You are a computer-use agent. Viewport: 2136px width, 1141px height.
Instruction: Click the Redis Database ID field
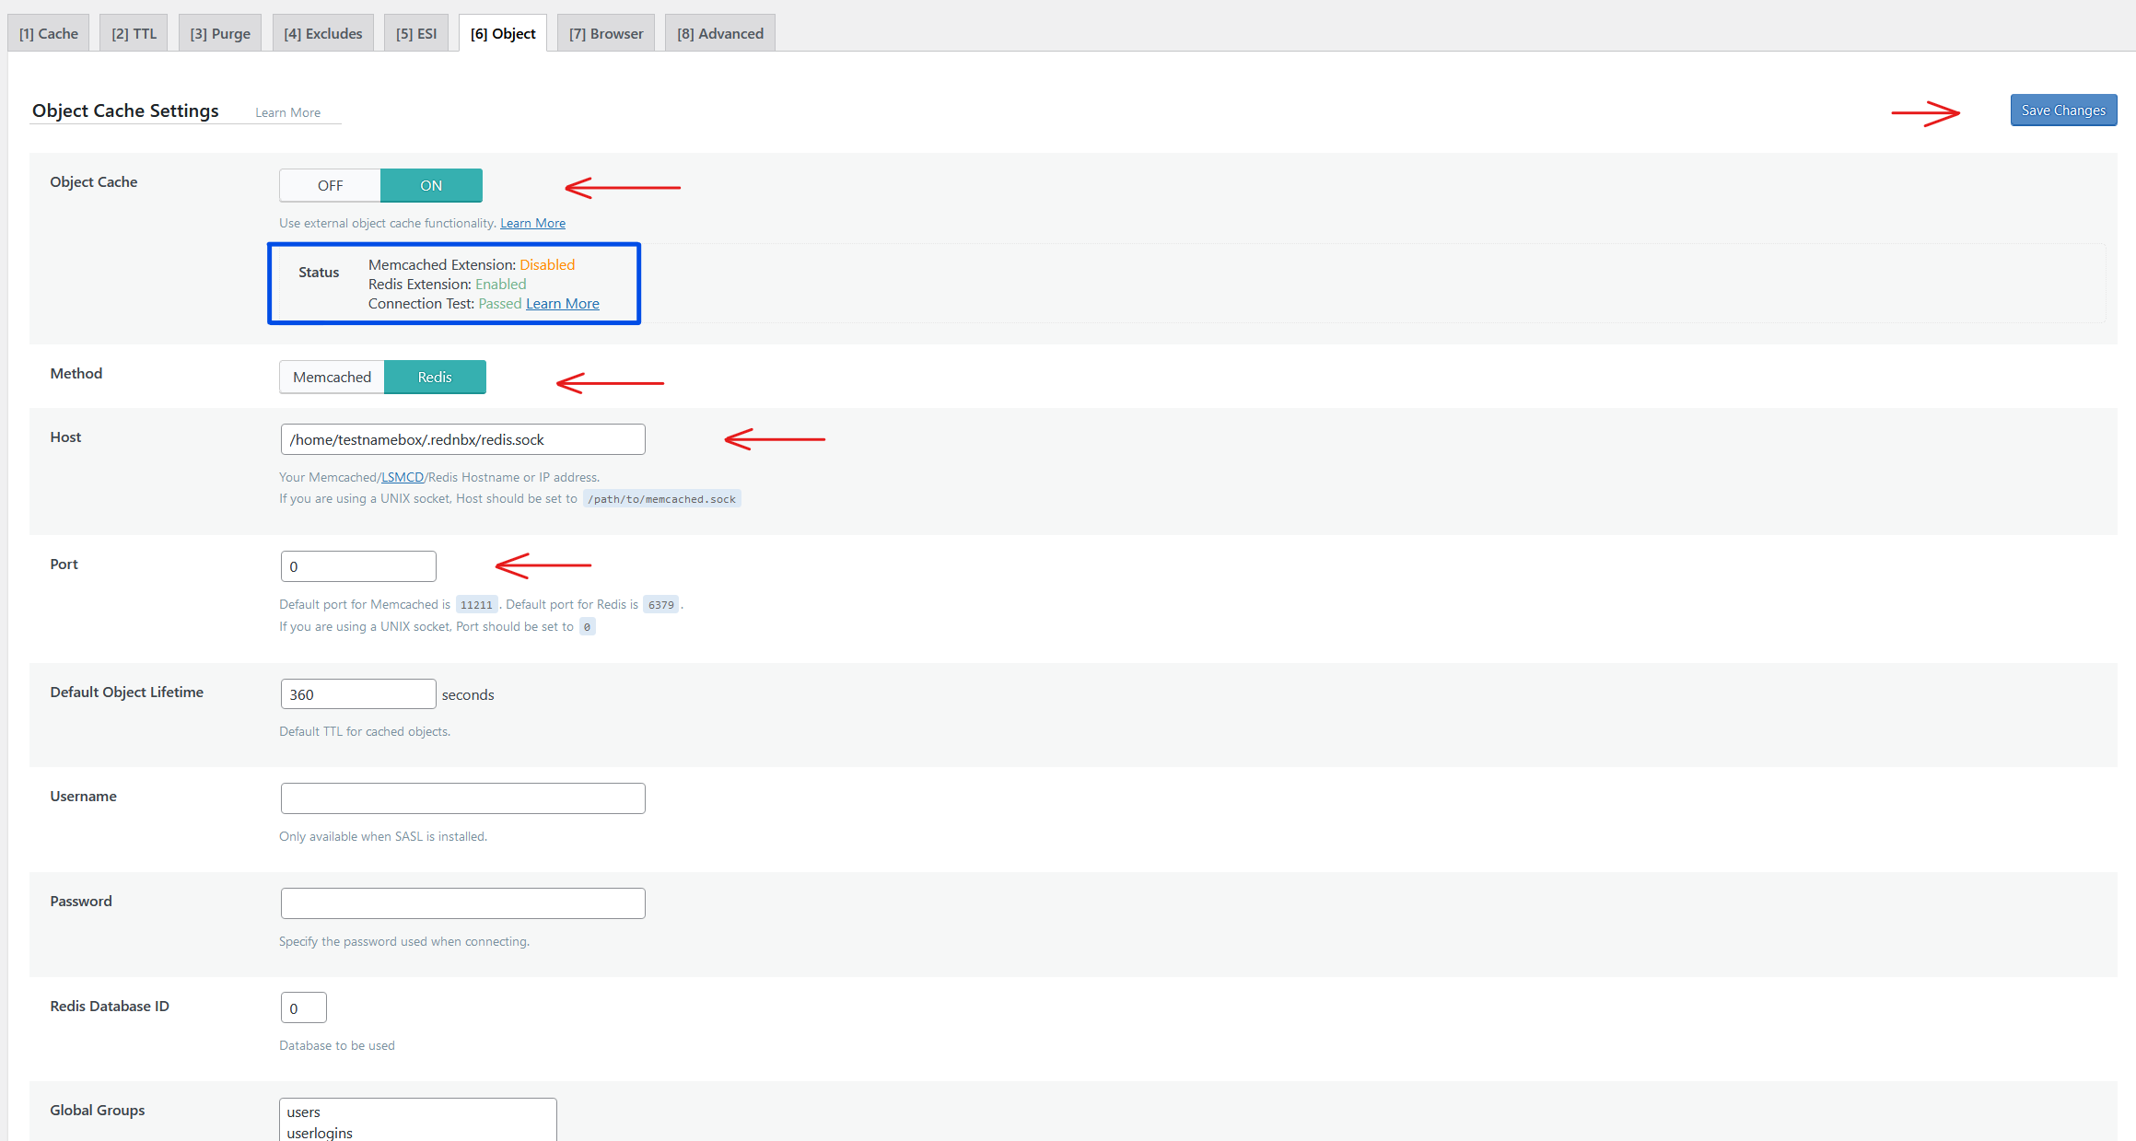tap(304, 1007)
